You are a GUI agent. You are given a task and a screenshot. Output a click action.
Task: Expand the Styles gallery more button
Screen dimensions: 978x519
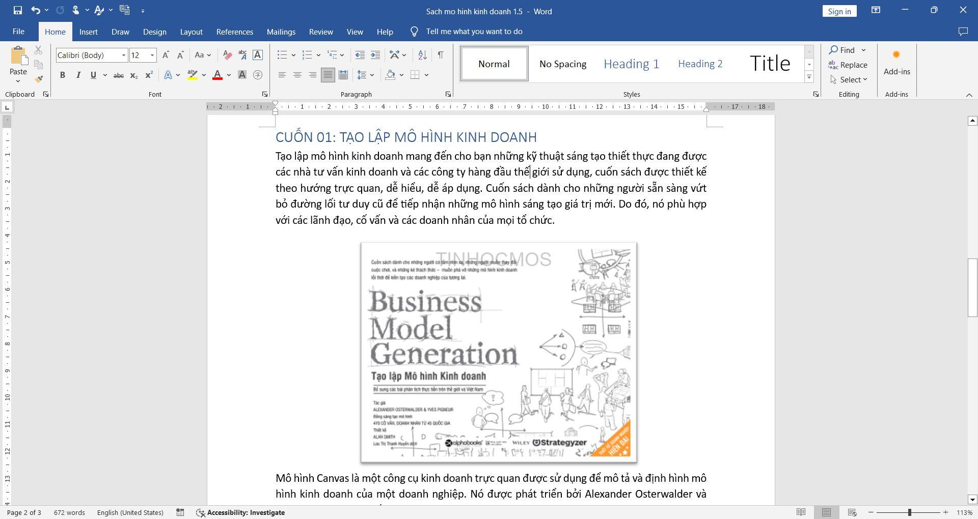tap(809, 77)
